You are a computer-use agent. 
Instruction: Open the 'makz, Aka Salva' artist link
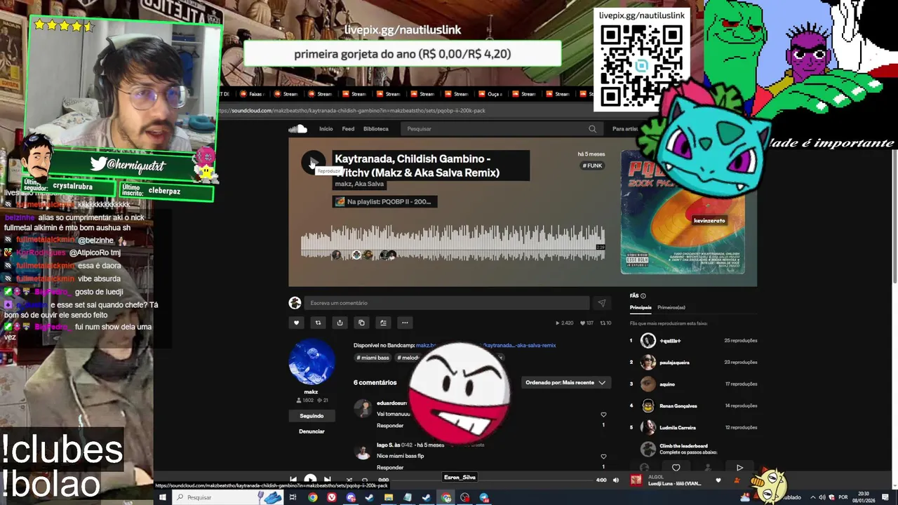(359, 184)
